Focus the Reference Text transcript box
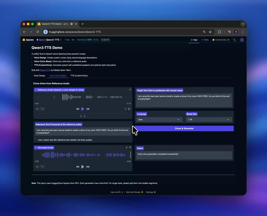 pos(83,132)
